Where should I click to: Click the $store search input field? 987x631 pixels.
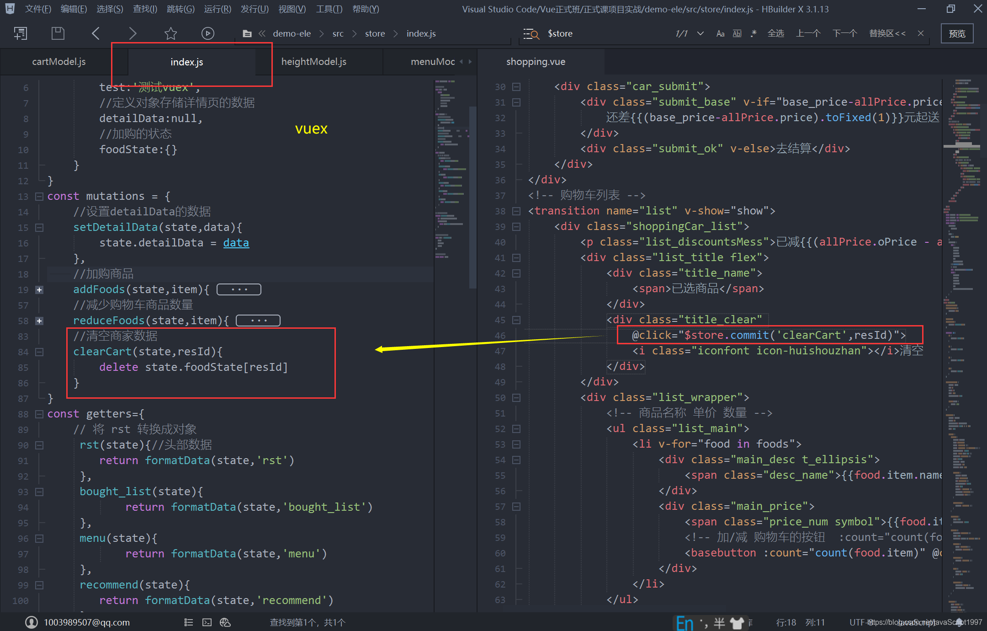click(x=608, y=34)
